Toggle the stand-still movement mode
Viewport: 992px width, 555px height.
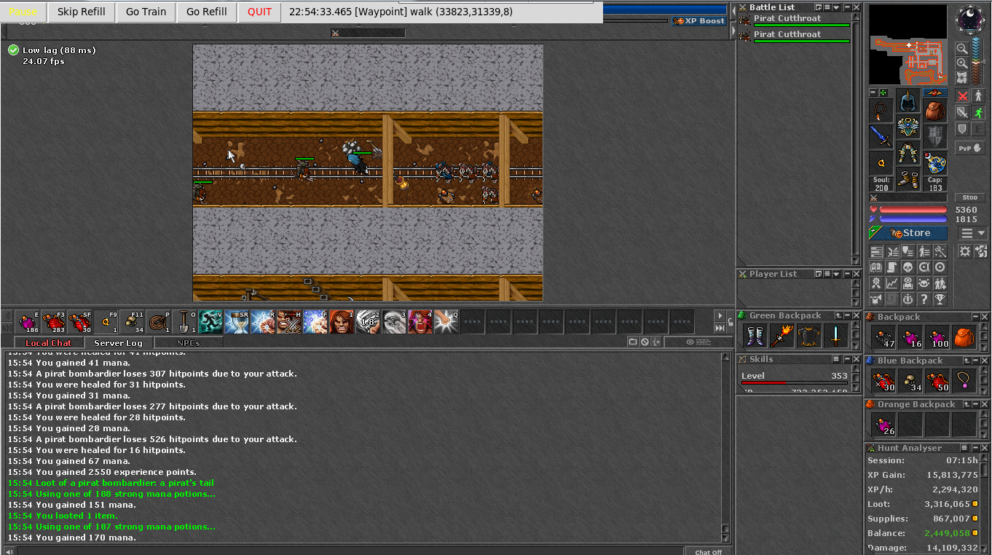click(978, 95)
